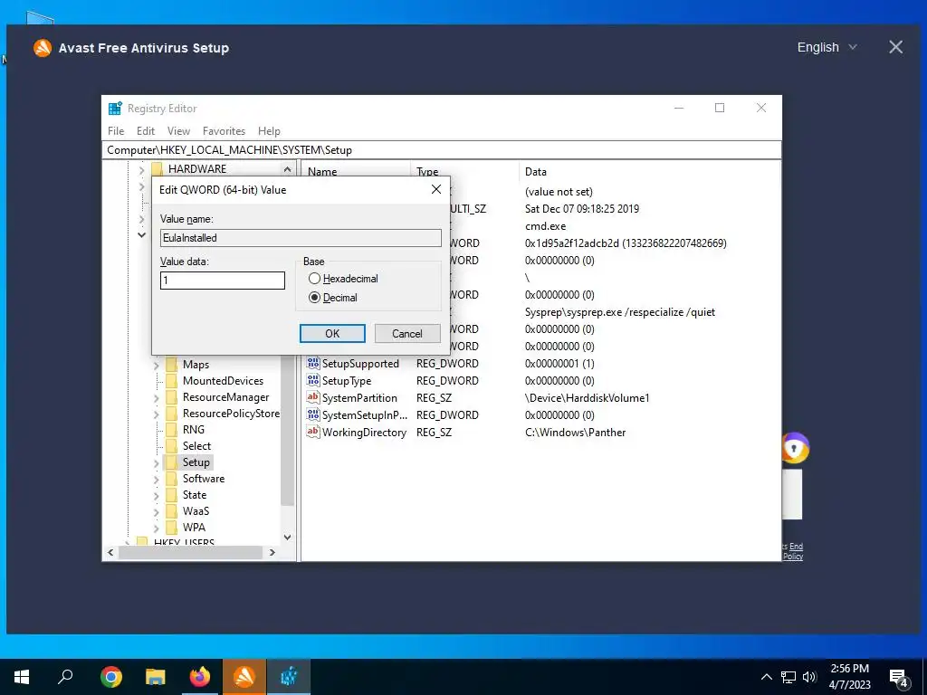Expand the Setup tree node
The width and height of the screenshot is (927, 695).
(x=156, y=462)
